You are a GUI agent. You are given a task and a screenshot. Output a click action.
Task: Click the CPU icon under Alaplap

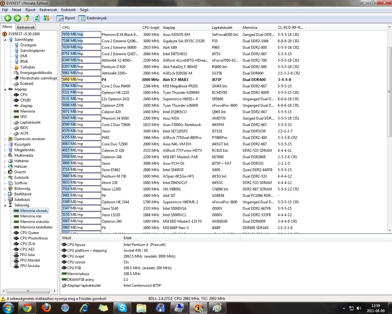(x=16, y=95)
